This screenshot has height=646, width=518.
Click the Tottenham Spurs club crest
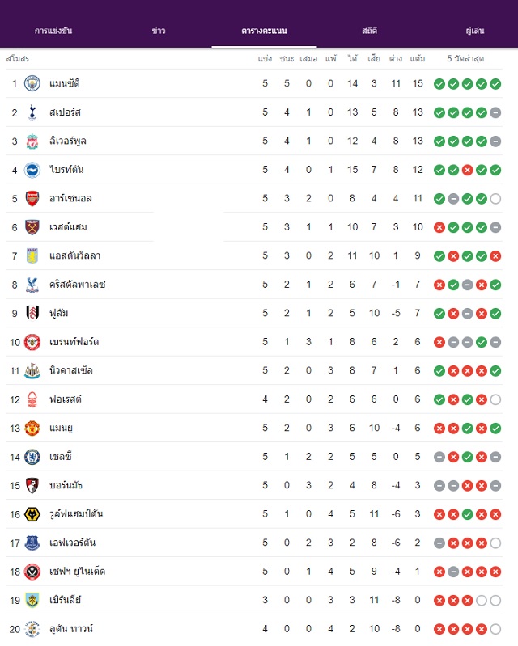[x=32, y=112]
